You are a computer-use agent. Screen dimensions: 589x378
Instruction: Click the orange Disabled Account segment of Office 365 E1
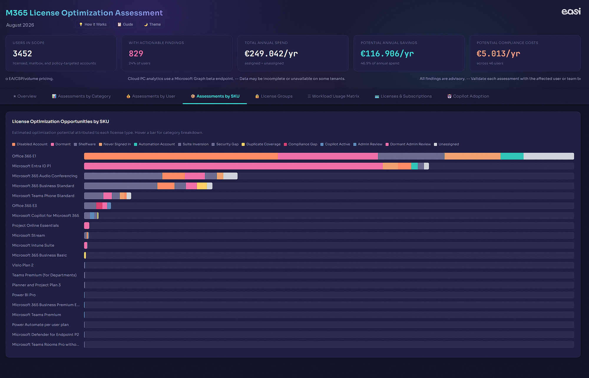[x=181, y=156]
